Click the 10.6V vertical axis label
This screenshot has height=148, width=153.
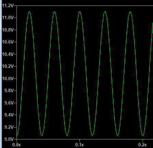tap(8, 42)
